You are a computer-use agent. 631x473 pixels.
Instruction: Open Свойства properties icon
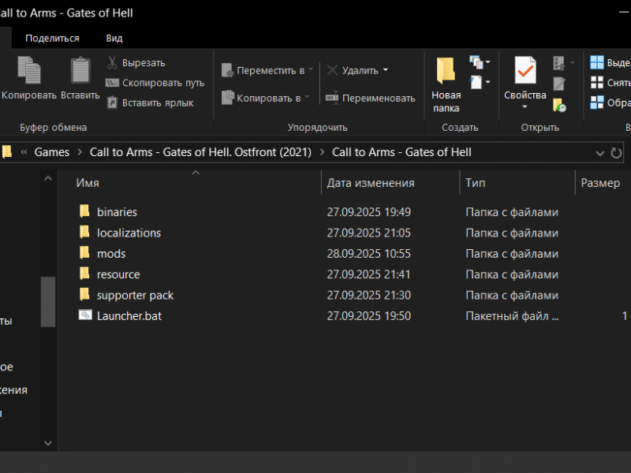525,71
